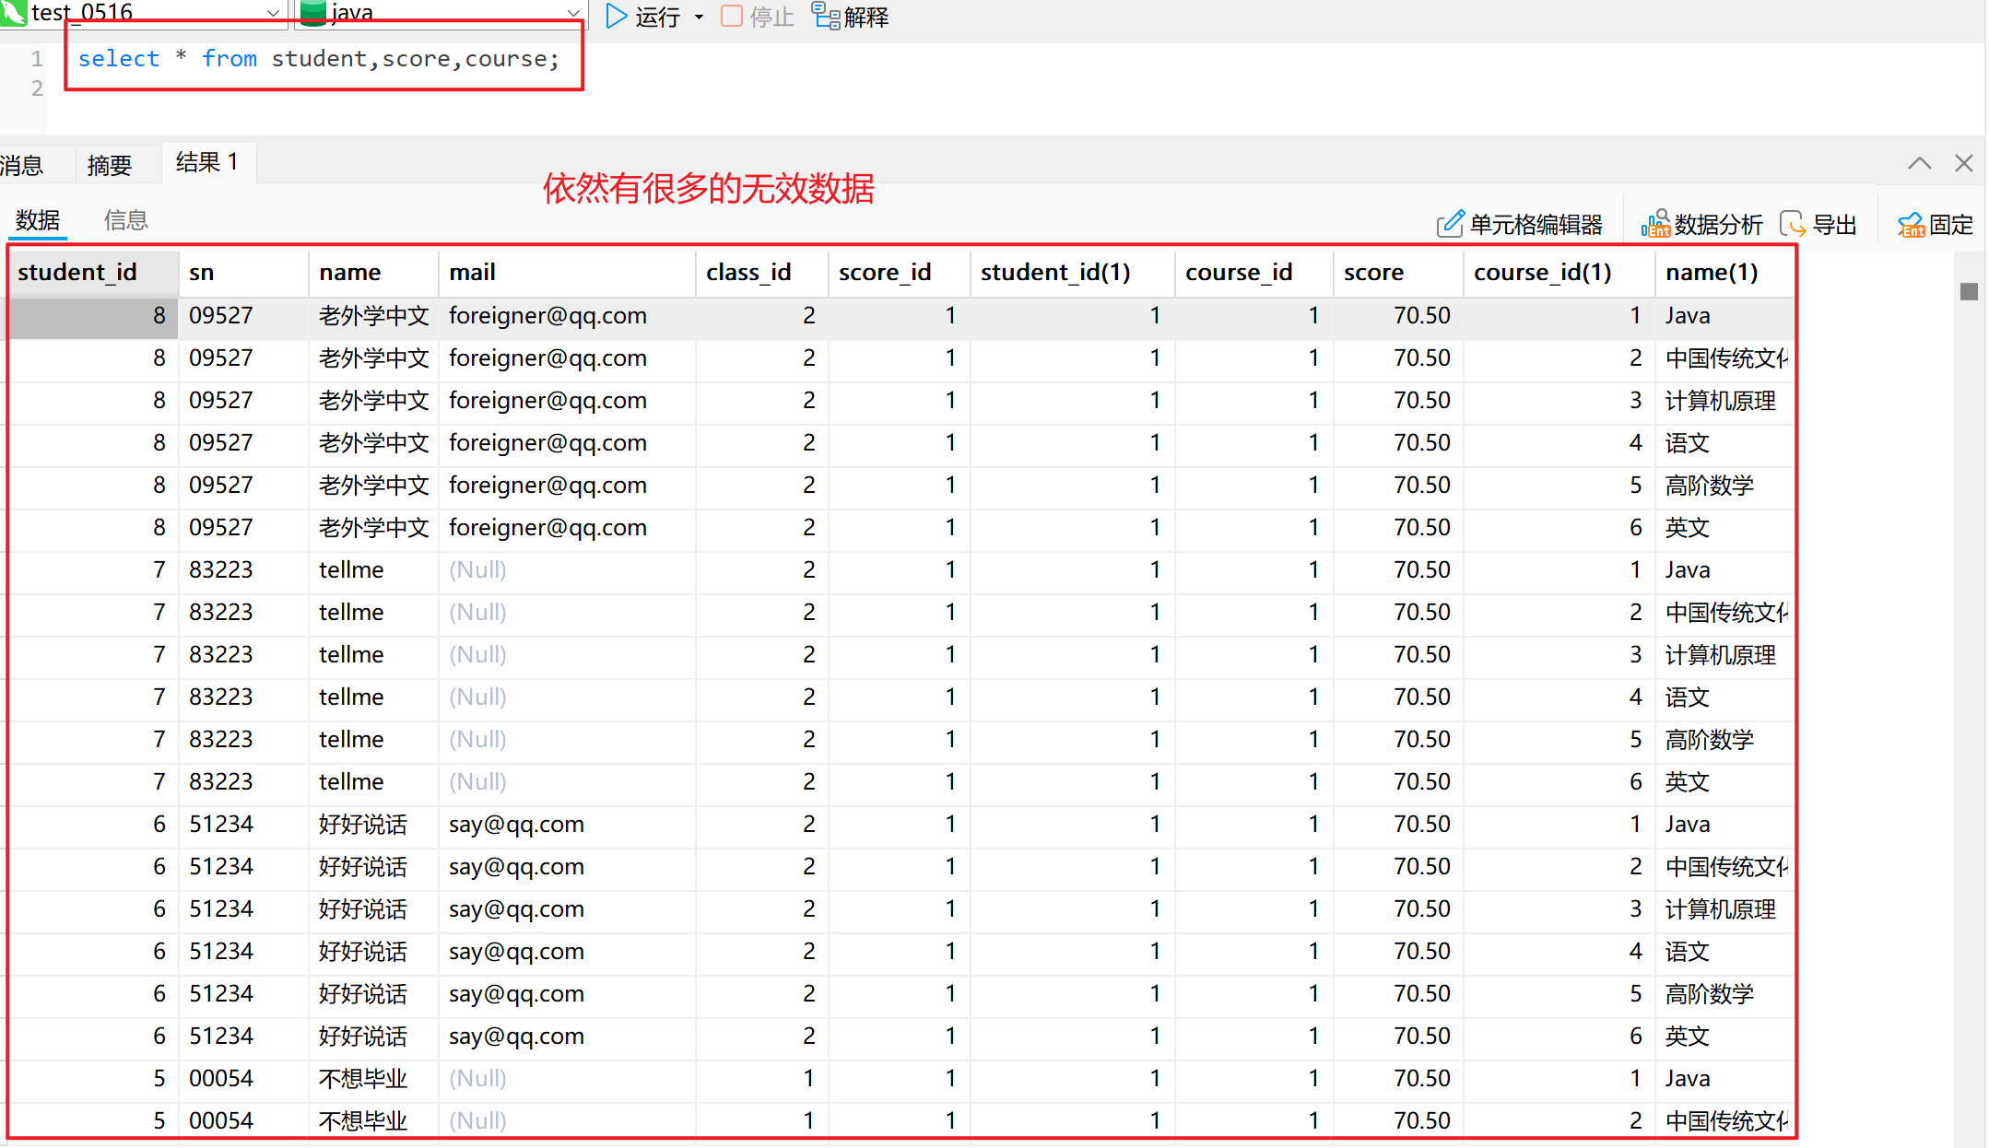The height and width of the screenshot is (1148, 1989).
Task: Close the results panel with the X
Action: pos(1963,163)
